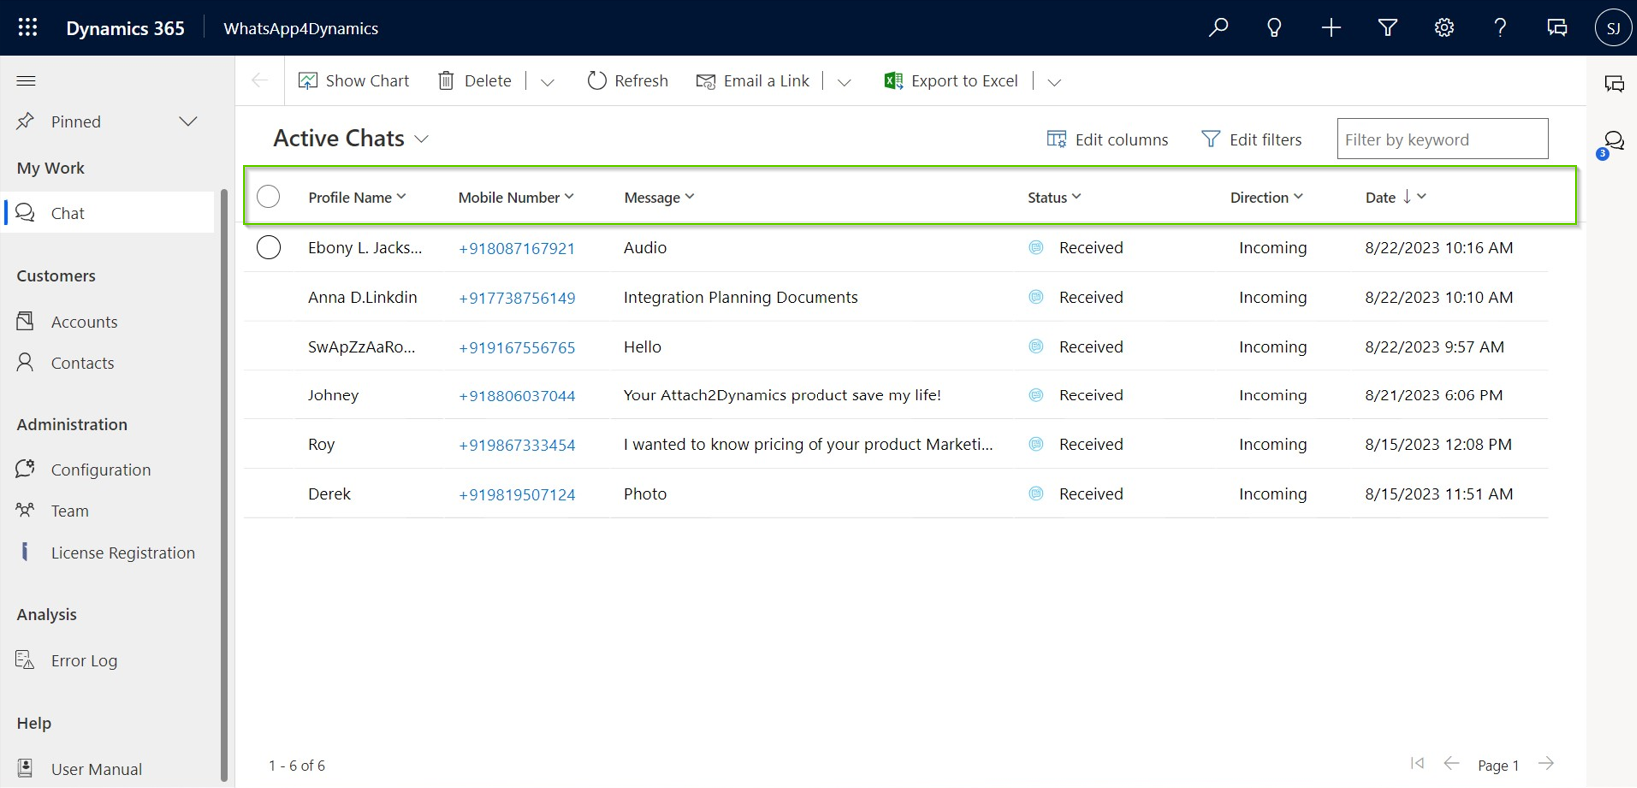
Task: Expand Export to Excel dropdown arrow
Action: (x=1054, y=82)
